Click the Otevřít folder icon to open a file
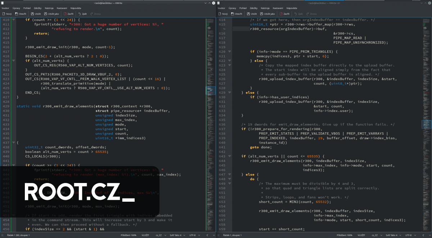Screen dimensions: 432x238 [21, 14]
